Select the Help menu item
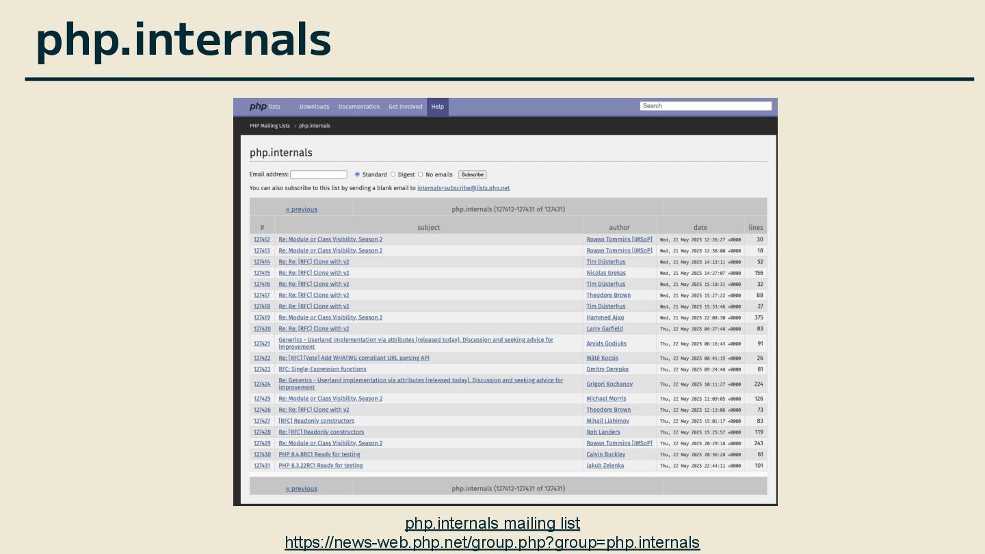 438,107
